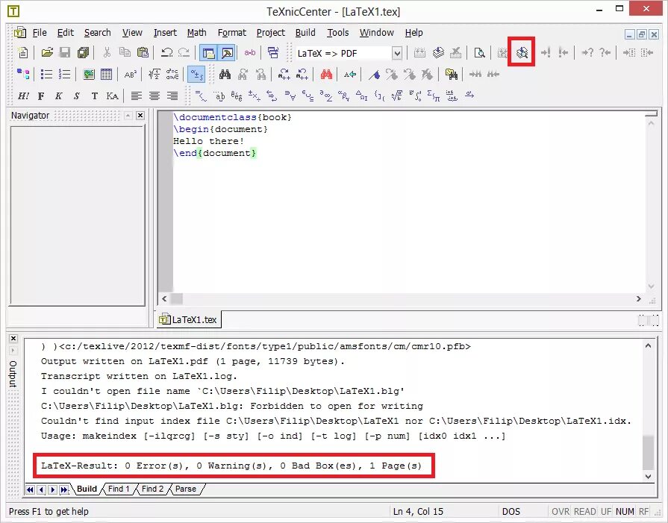Close the Navigator panel

[140, 116]
